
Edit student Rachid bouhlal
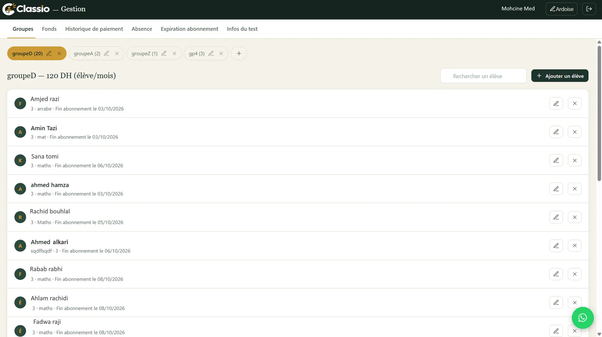click(556, 217)
